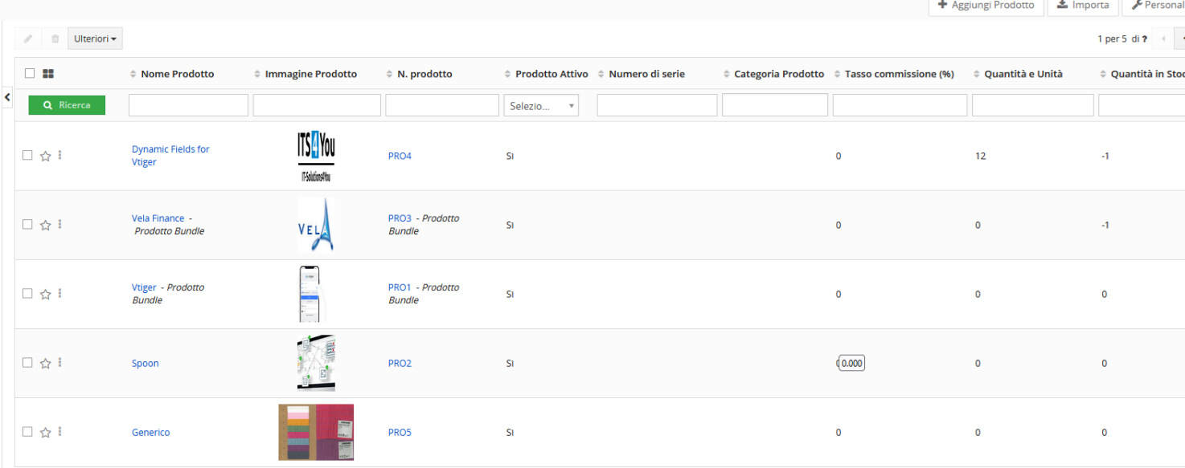Expand the Ulteriori dropdown
The height and width of the screenshot is (468, 1185).
coord(95,39)
